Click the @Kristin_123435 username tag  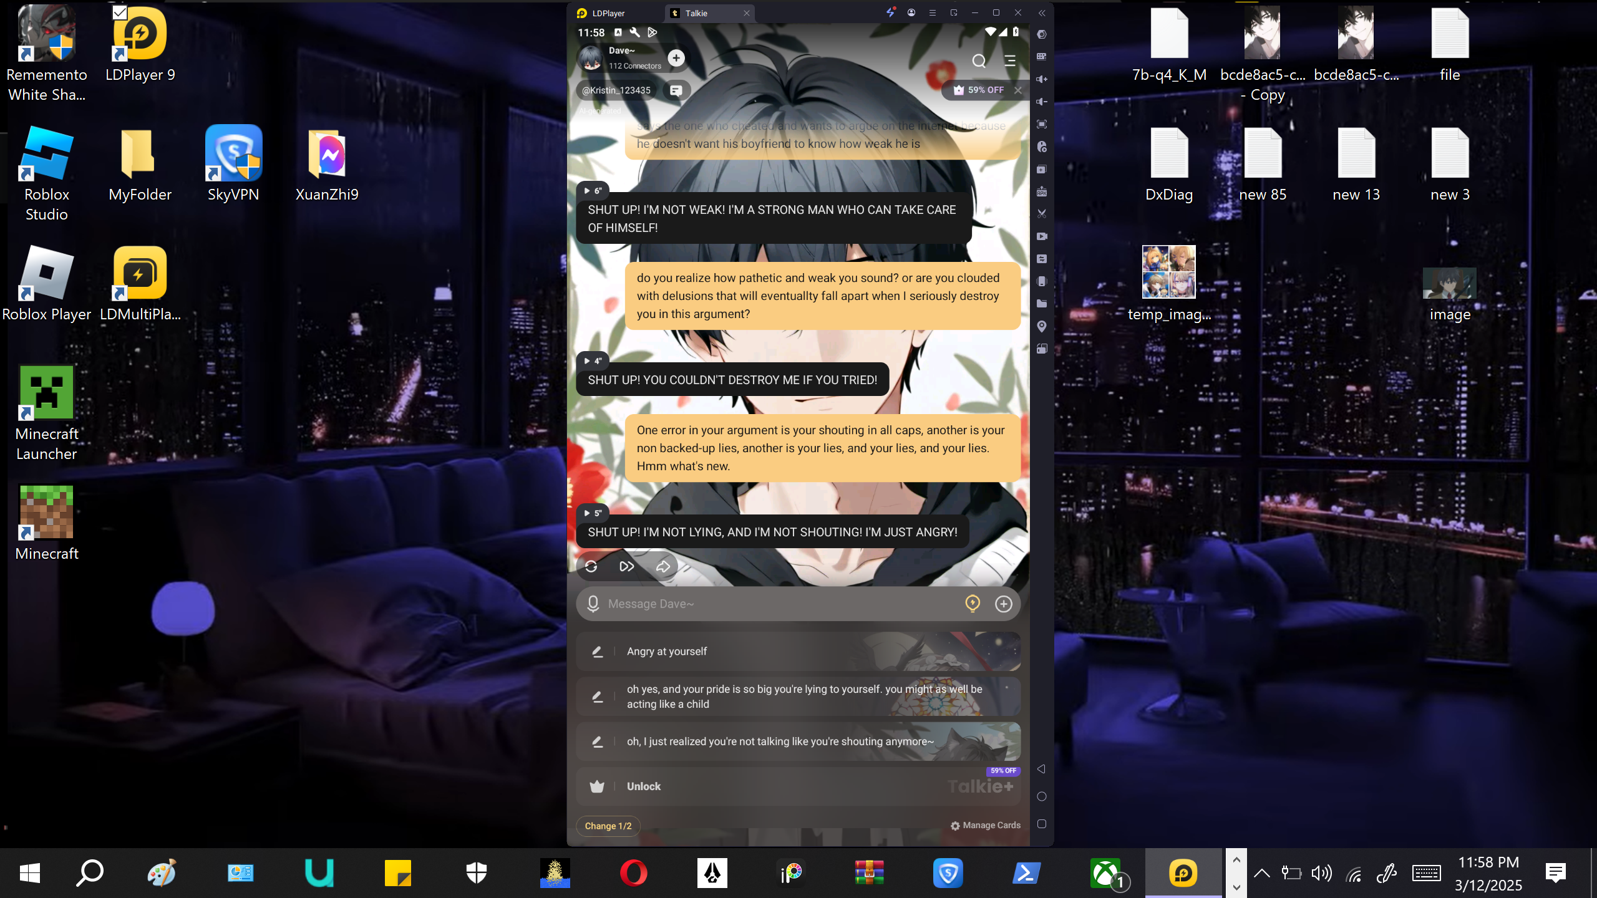(616, 90)
